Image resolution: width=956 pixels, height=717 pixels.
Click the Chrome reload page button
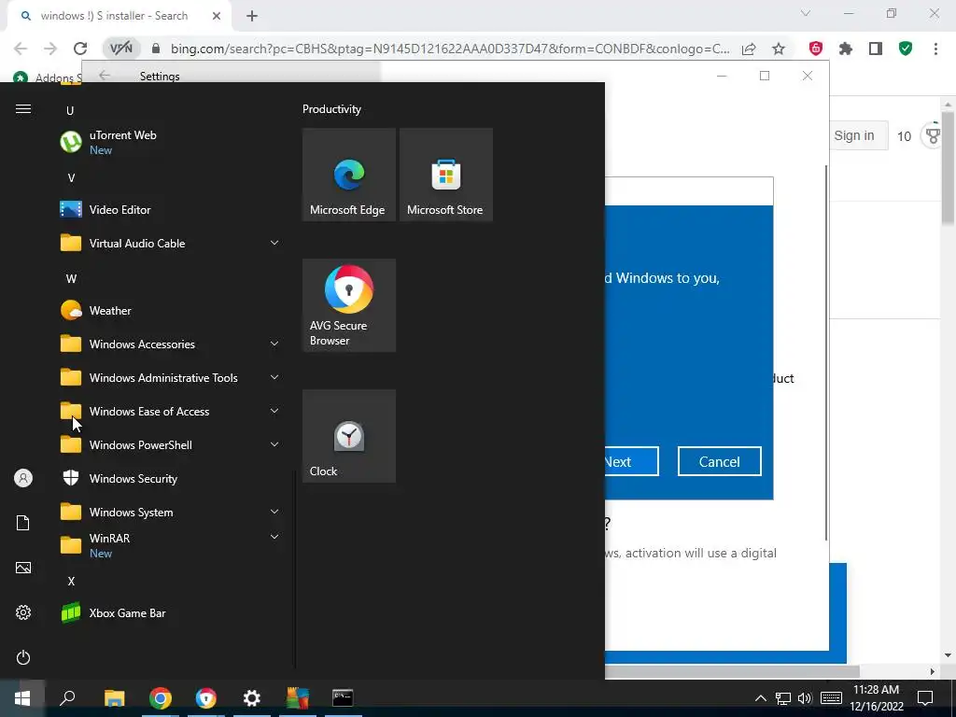click(x=80, y=49)
